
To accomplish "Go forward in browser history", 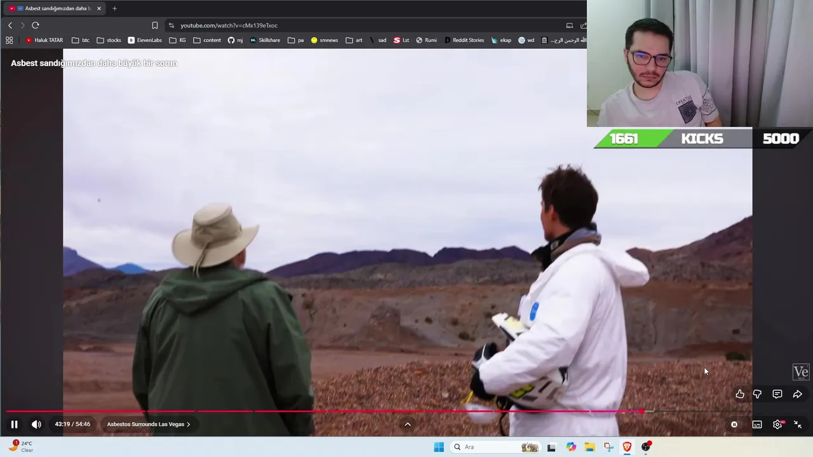I will click(22, 25).
